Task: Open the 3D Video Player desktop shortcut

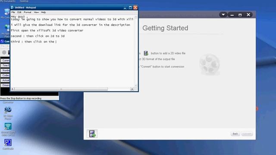Action: [8, 113]
